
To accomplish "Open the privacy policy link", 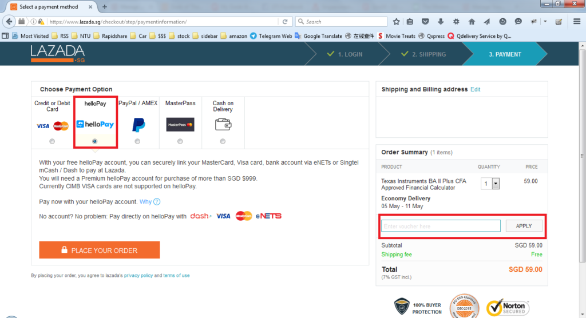I will [x=138, y=276].
